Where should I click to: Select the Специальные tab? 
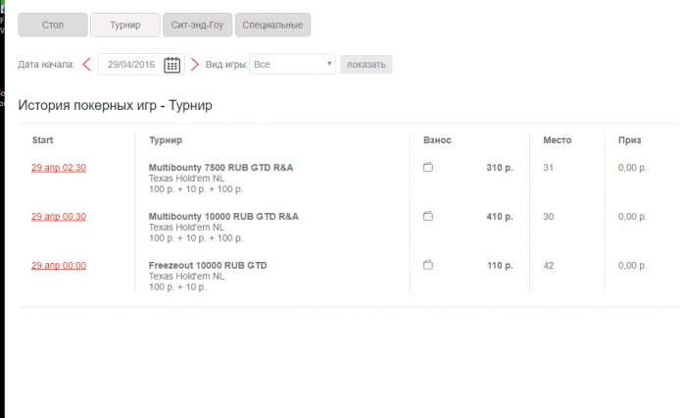pos(273,25)
